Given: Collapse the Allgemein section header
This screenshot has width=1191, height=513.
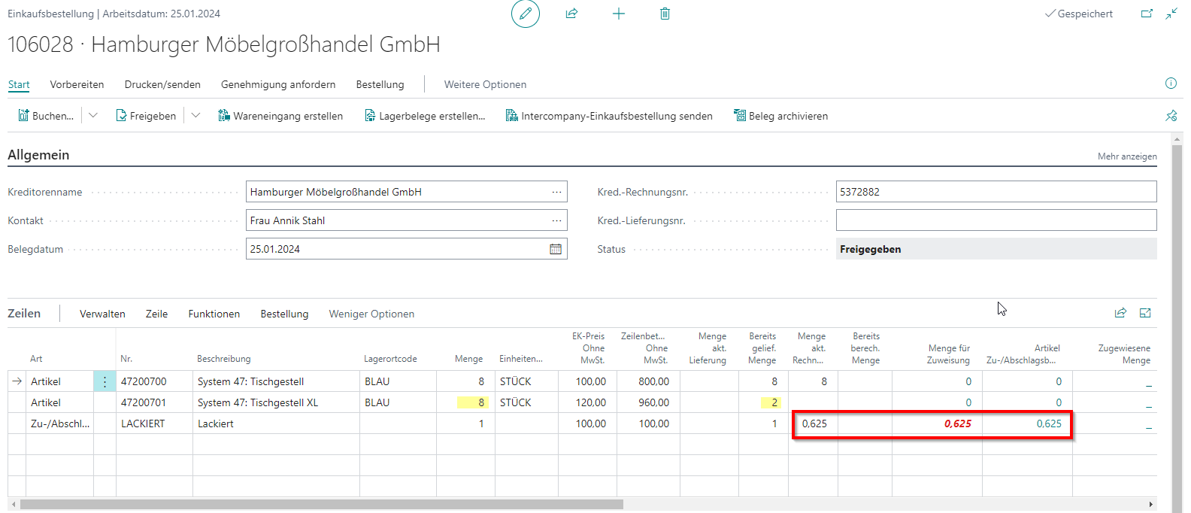Looking at the screenshot, I should [38, 155].
